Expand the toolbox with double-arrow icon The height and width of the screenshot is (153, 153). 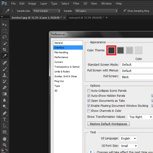[x=2, y=17]
